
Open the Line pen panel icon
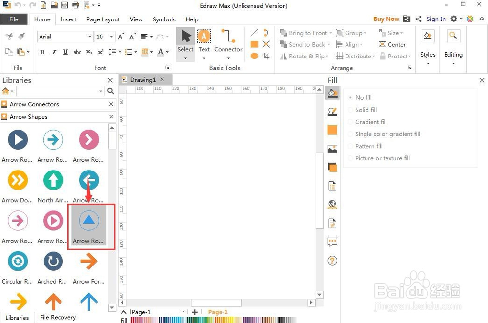[332, 112]
